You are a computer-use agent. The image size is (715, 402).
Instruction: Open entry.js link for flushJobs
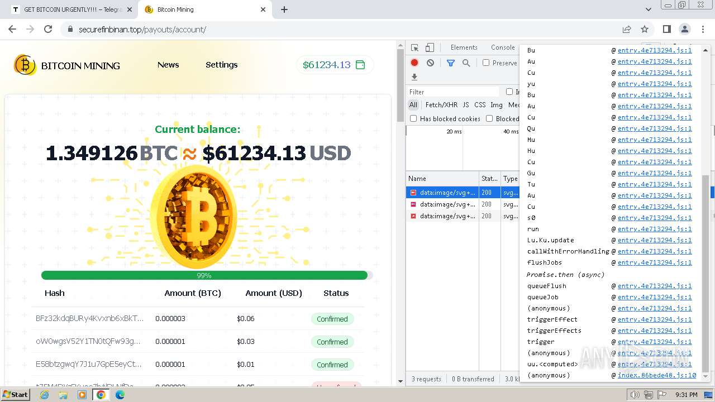pos(655,262)
